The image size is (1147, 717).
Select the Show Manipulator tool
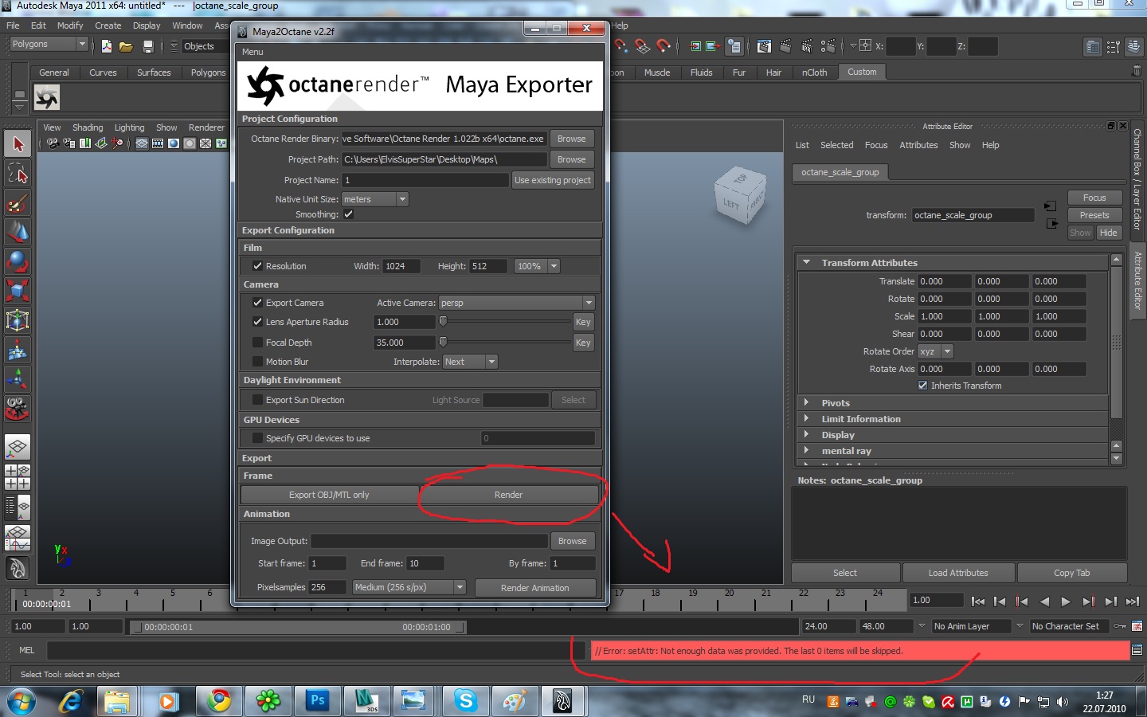18,380
